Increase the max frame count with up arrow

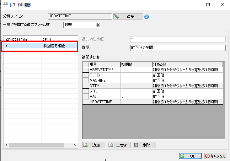coord(98,24)
